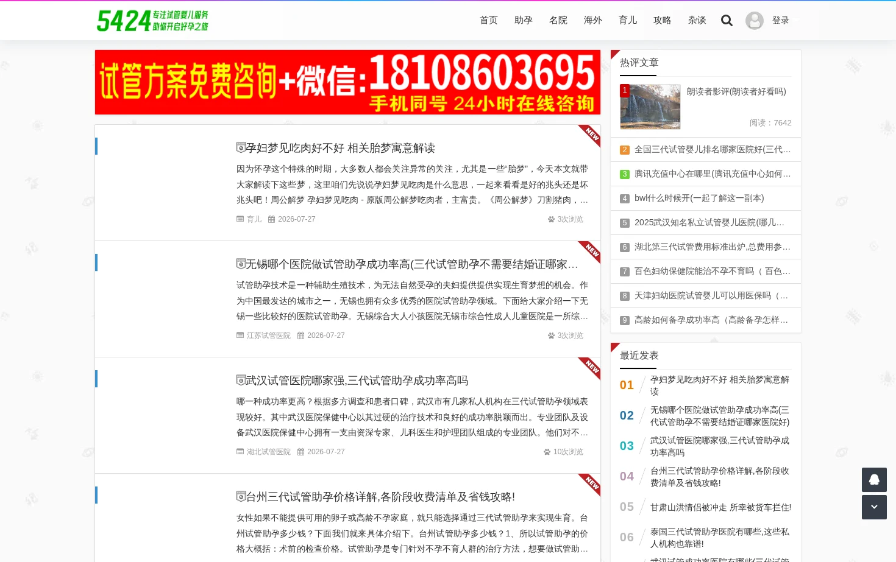Open the 育儿 navigation item

(x=628, y=21)
